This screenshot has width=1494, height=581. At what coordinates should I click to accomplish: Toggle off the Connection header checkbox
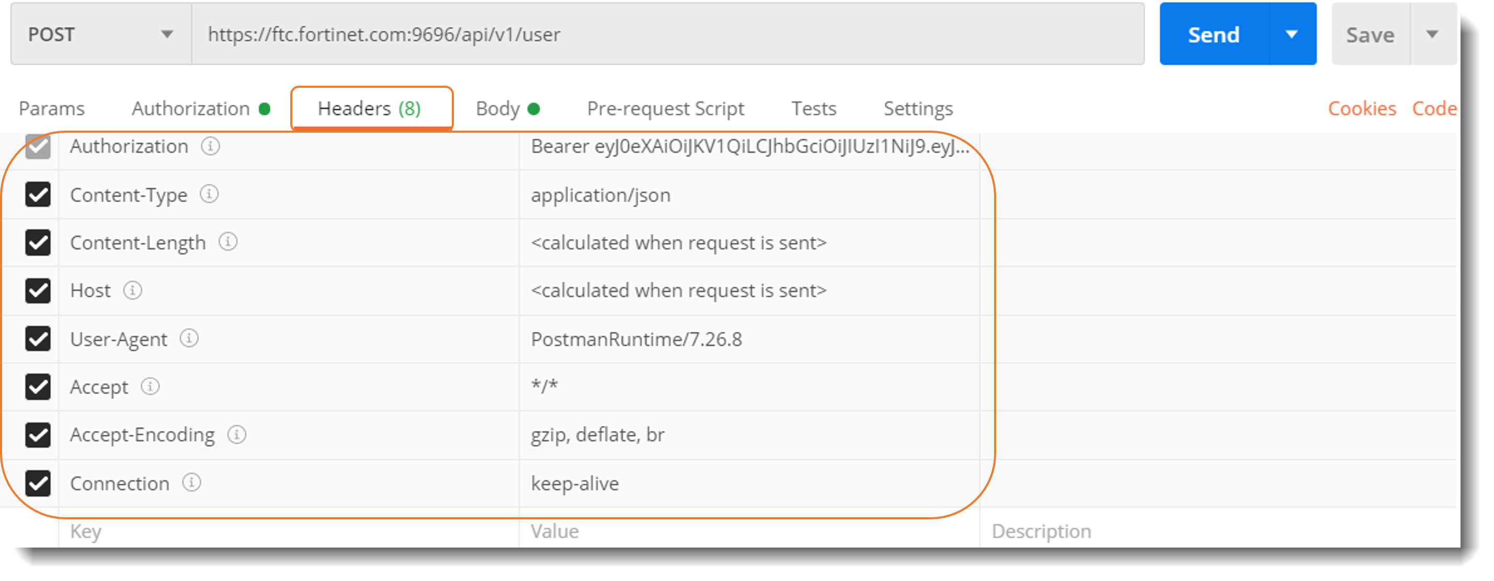37,483
